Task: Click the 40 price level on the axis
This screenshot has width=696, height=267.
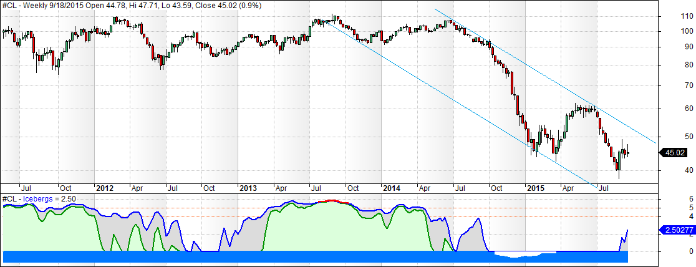Action: click(670, 170)
